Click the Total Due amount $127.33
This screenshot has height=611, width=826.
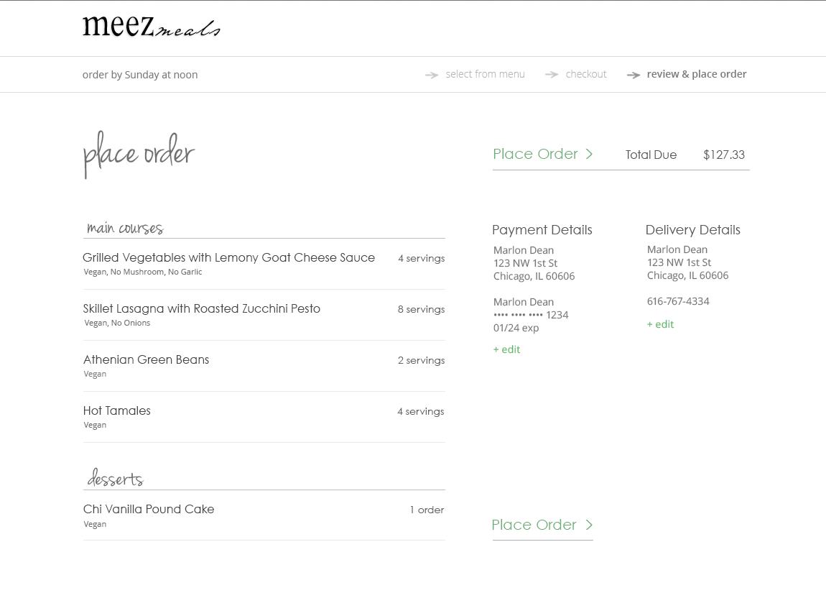(x=723, y=155)
